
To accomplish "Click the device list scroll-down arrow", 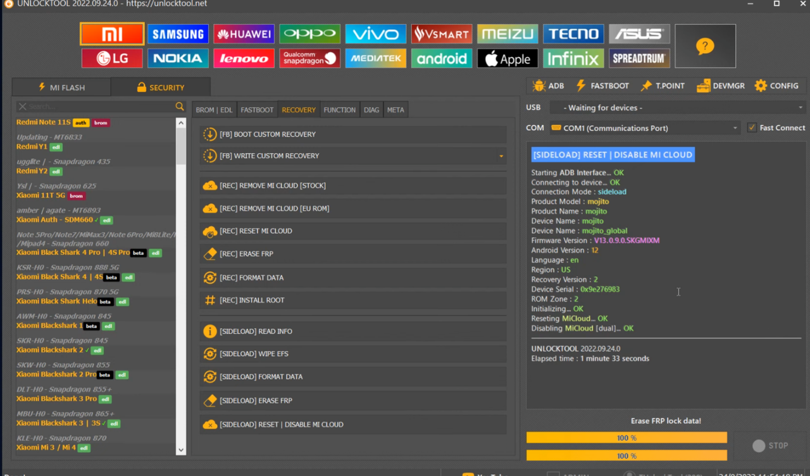I will pyautogui.click(x=181, y=450).
